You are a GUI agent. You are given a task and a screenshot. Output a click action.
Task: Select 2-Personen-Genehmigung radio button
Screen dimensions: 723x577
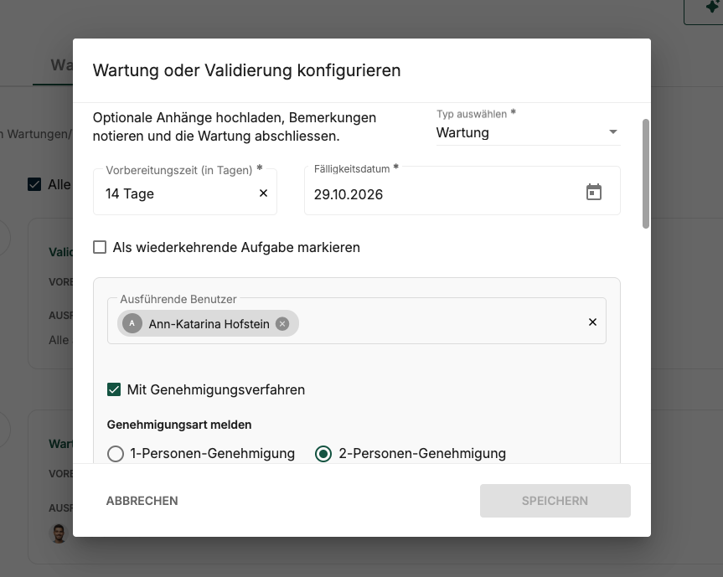tap(323, 454)
